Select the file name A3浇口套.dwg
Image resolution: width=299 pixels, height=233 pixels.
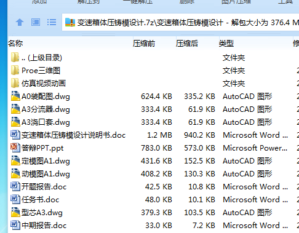point(46,122)
